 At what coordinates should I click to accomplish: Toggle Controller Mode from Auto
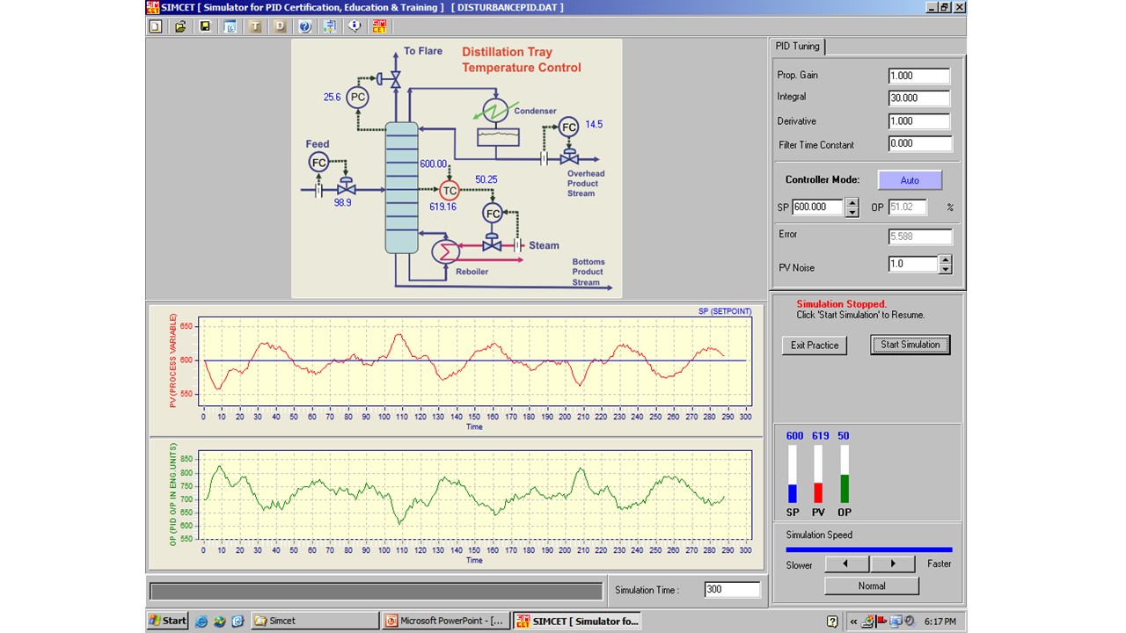[910, 180]
